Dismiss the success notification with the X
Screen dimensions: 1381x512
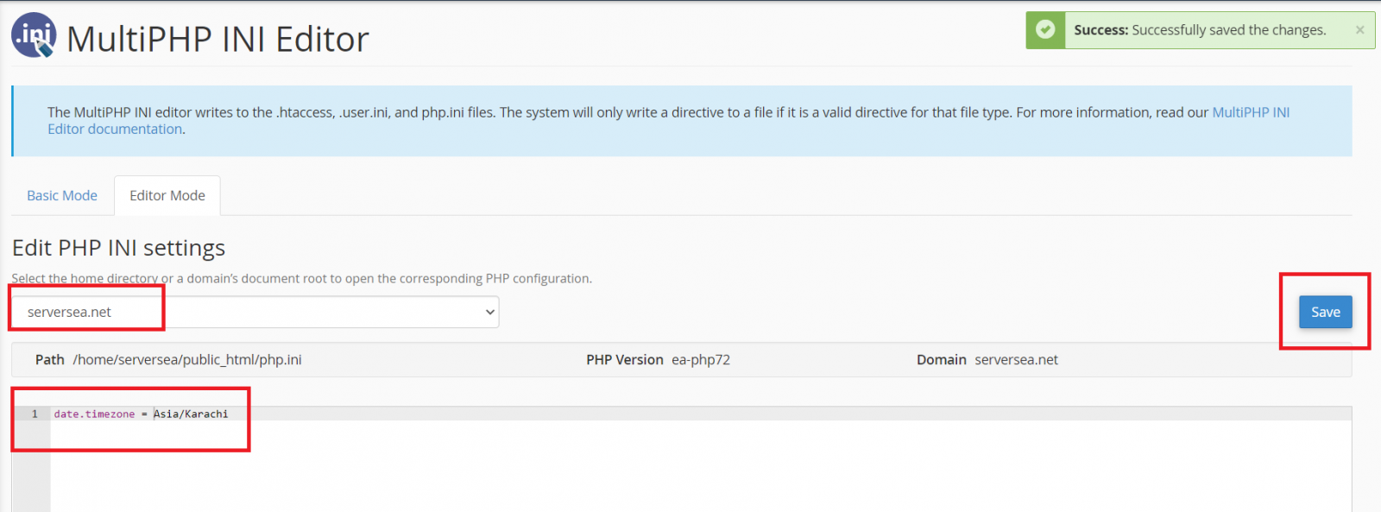(1359, 29)
